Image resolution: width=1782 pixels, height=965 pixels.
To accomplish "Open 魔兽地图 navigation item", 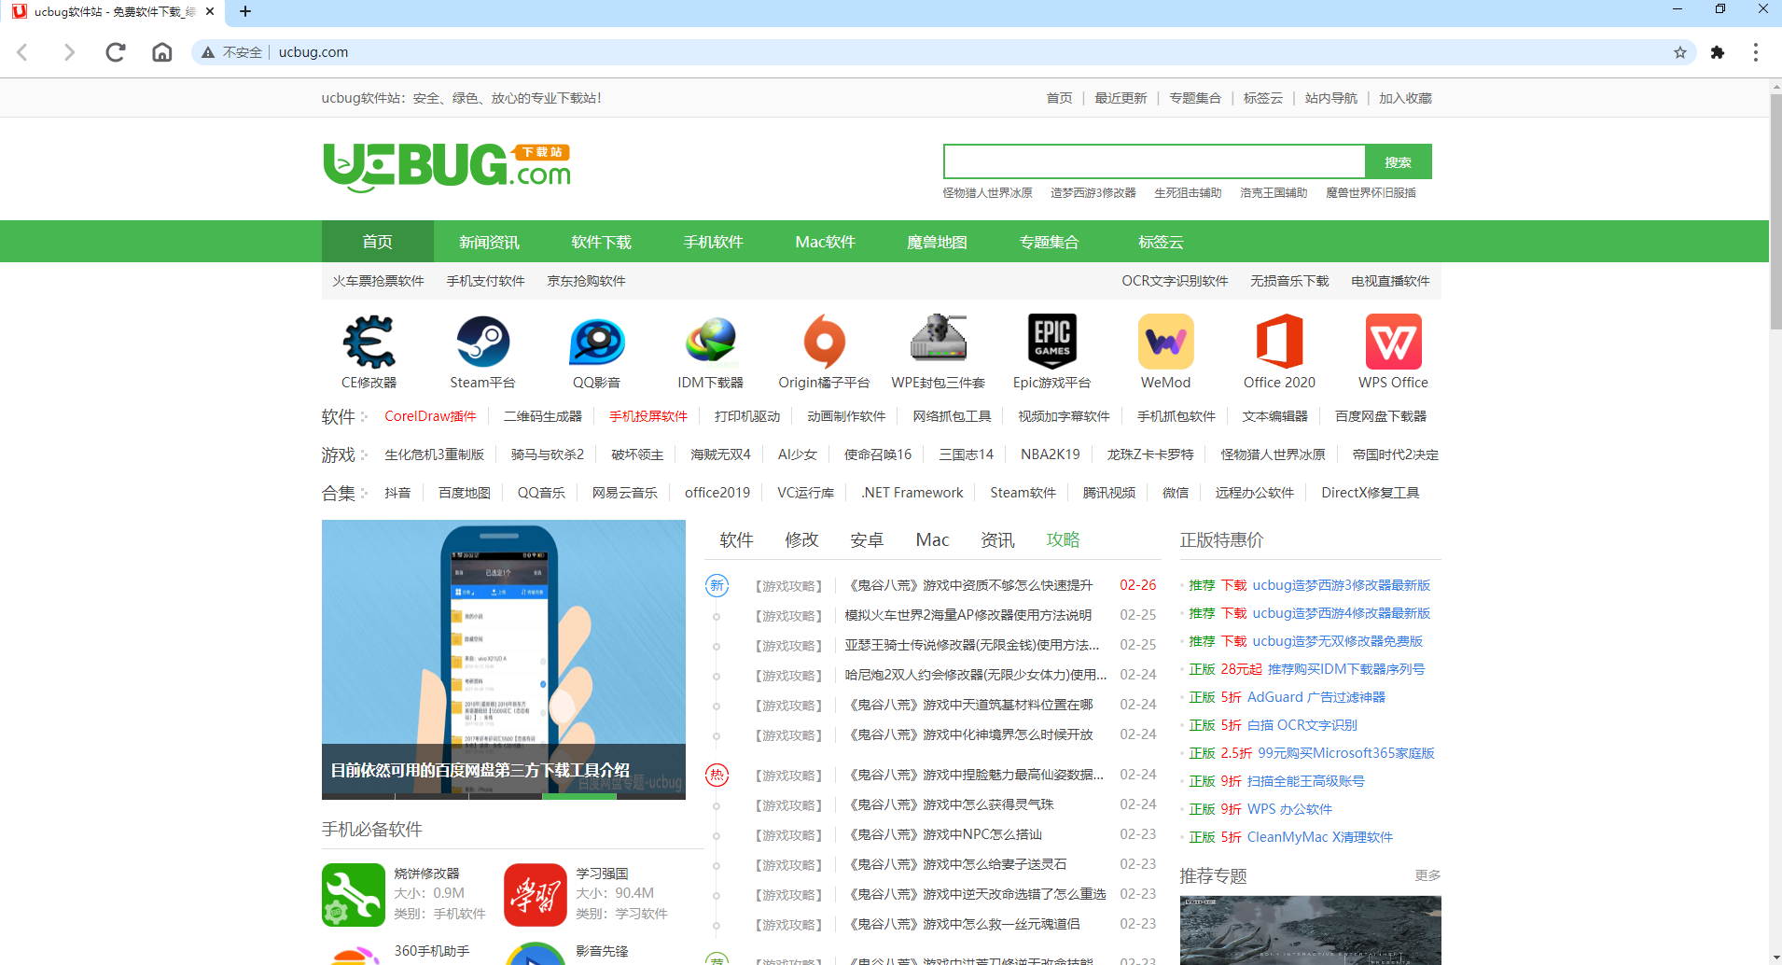I will [x=938, y=242].
